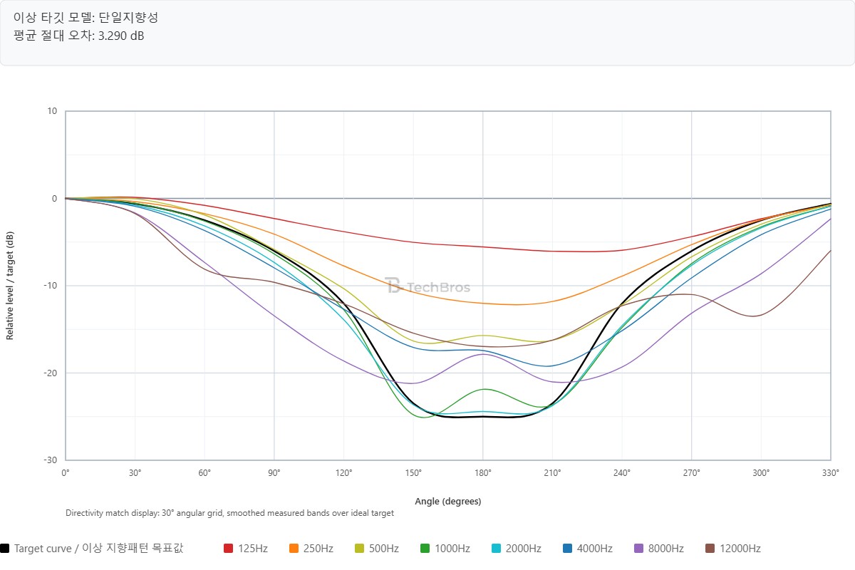
Task: Toggle the red 125Hz legend swatch
Action: point(229,549)
